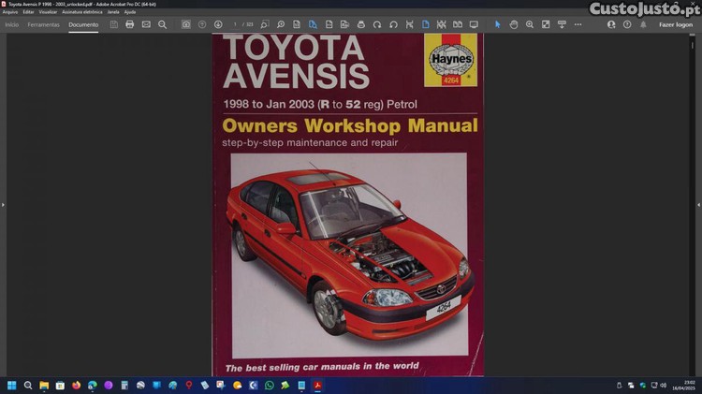Click the Fazer logon button
This screenshot has height=394, width=702.
676,24
